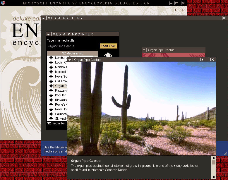Select Organ Pipe Cactus in the media list
Image resolution: width=228 pixels, height=180 pixels.
coord(59,86)
